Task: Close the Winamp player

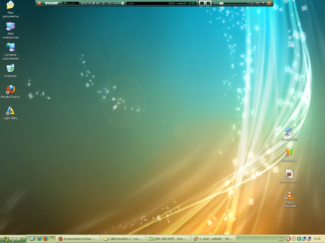Action: pos(269,3)
